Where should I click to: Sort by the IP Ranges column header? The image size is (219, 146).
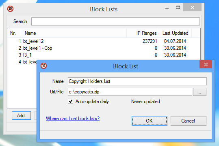143,33
